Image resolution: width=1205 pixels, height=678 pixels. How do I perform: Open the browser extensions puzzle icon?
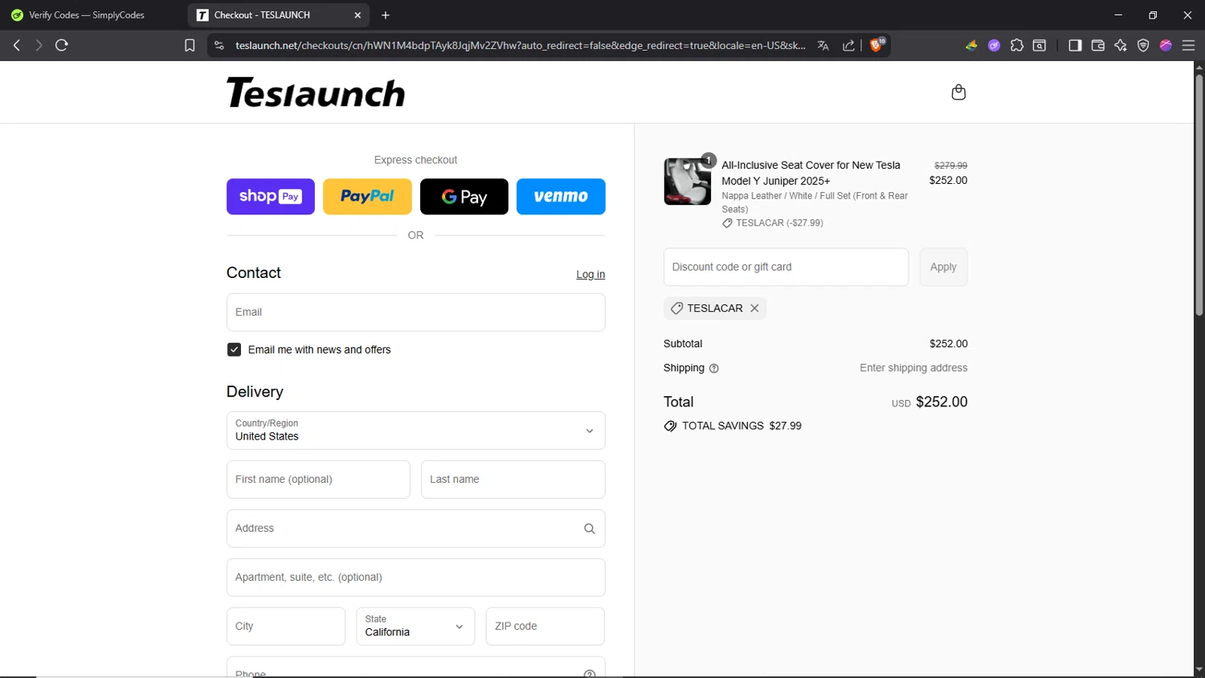[x=1017, y=46]
